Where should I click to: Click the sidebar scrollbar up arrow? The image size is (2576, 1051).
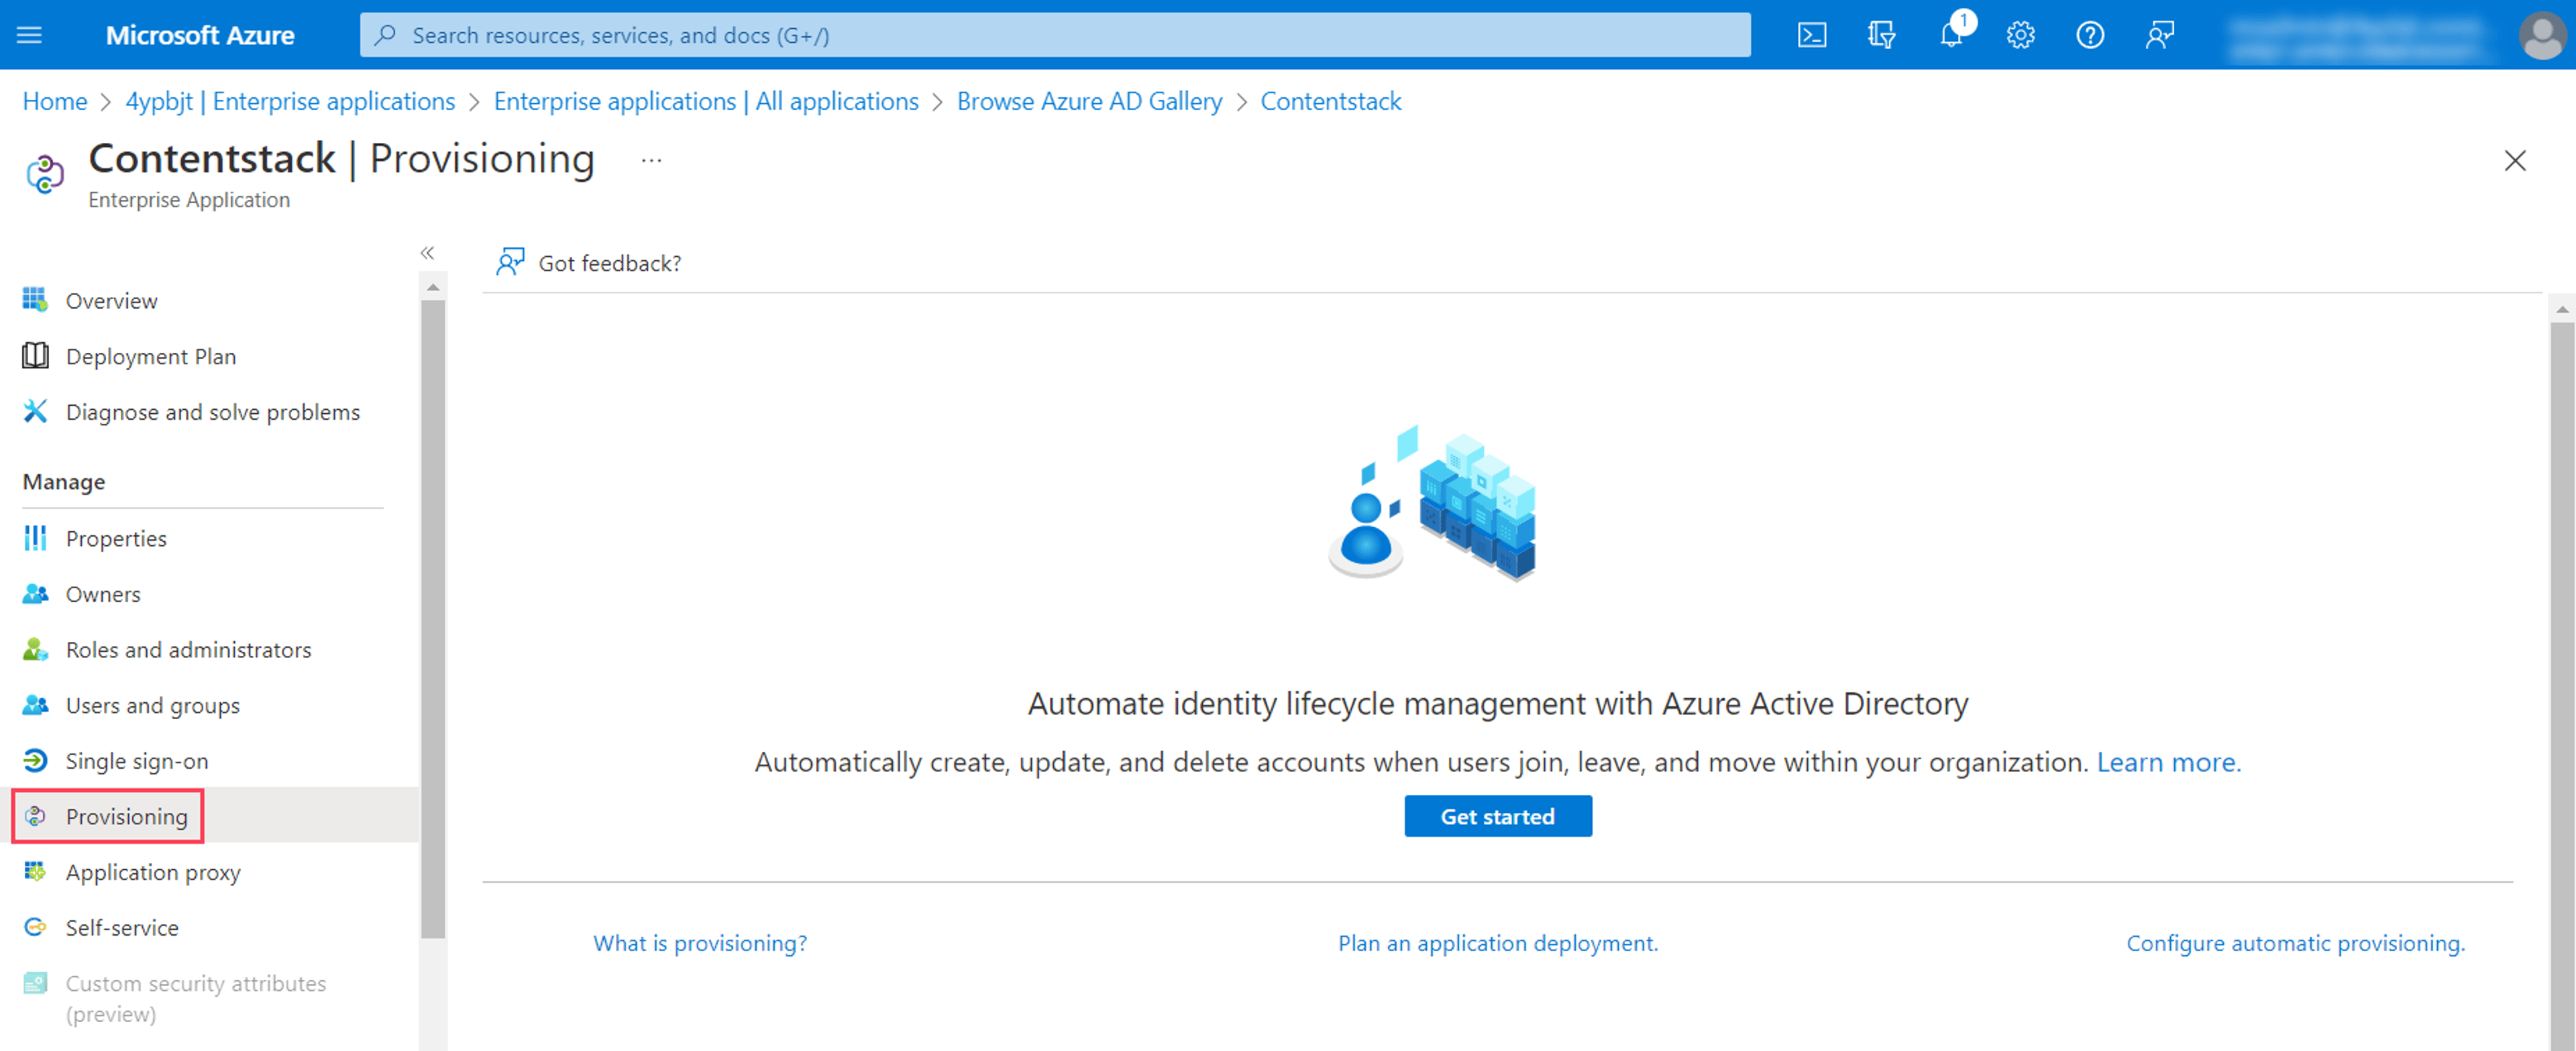click(433, 288)
